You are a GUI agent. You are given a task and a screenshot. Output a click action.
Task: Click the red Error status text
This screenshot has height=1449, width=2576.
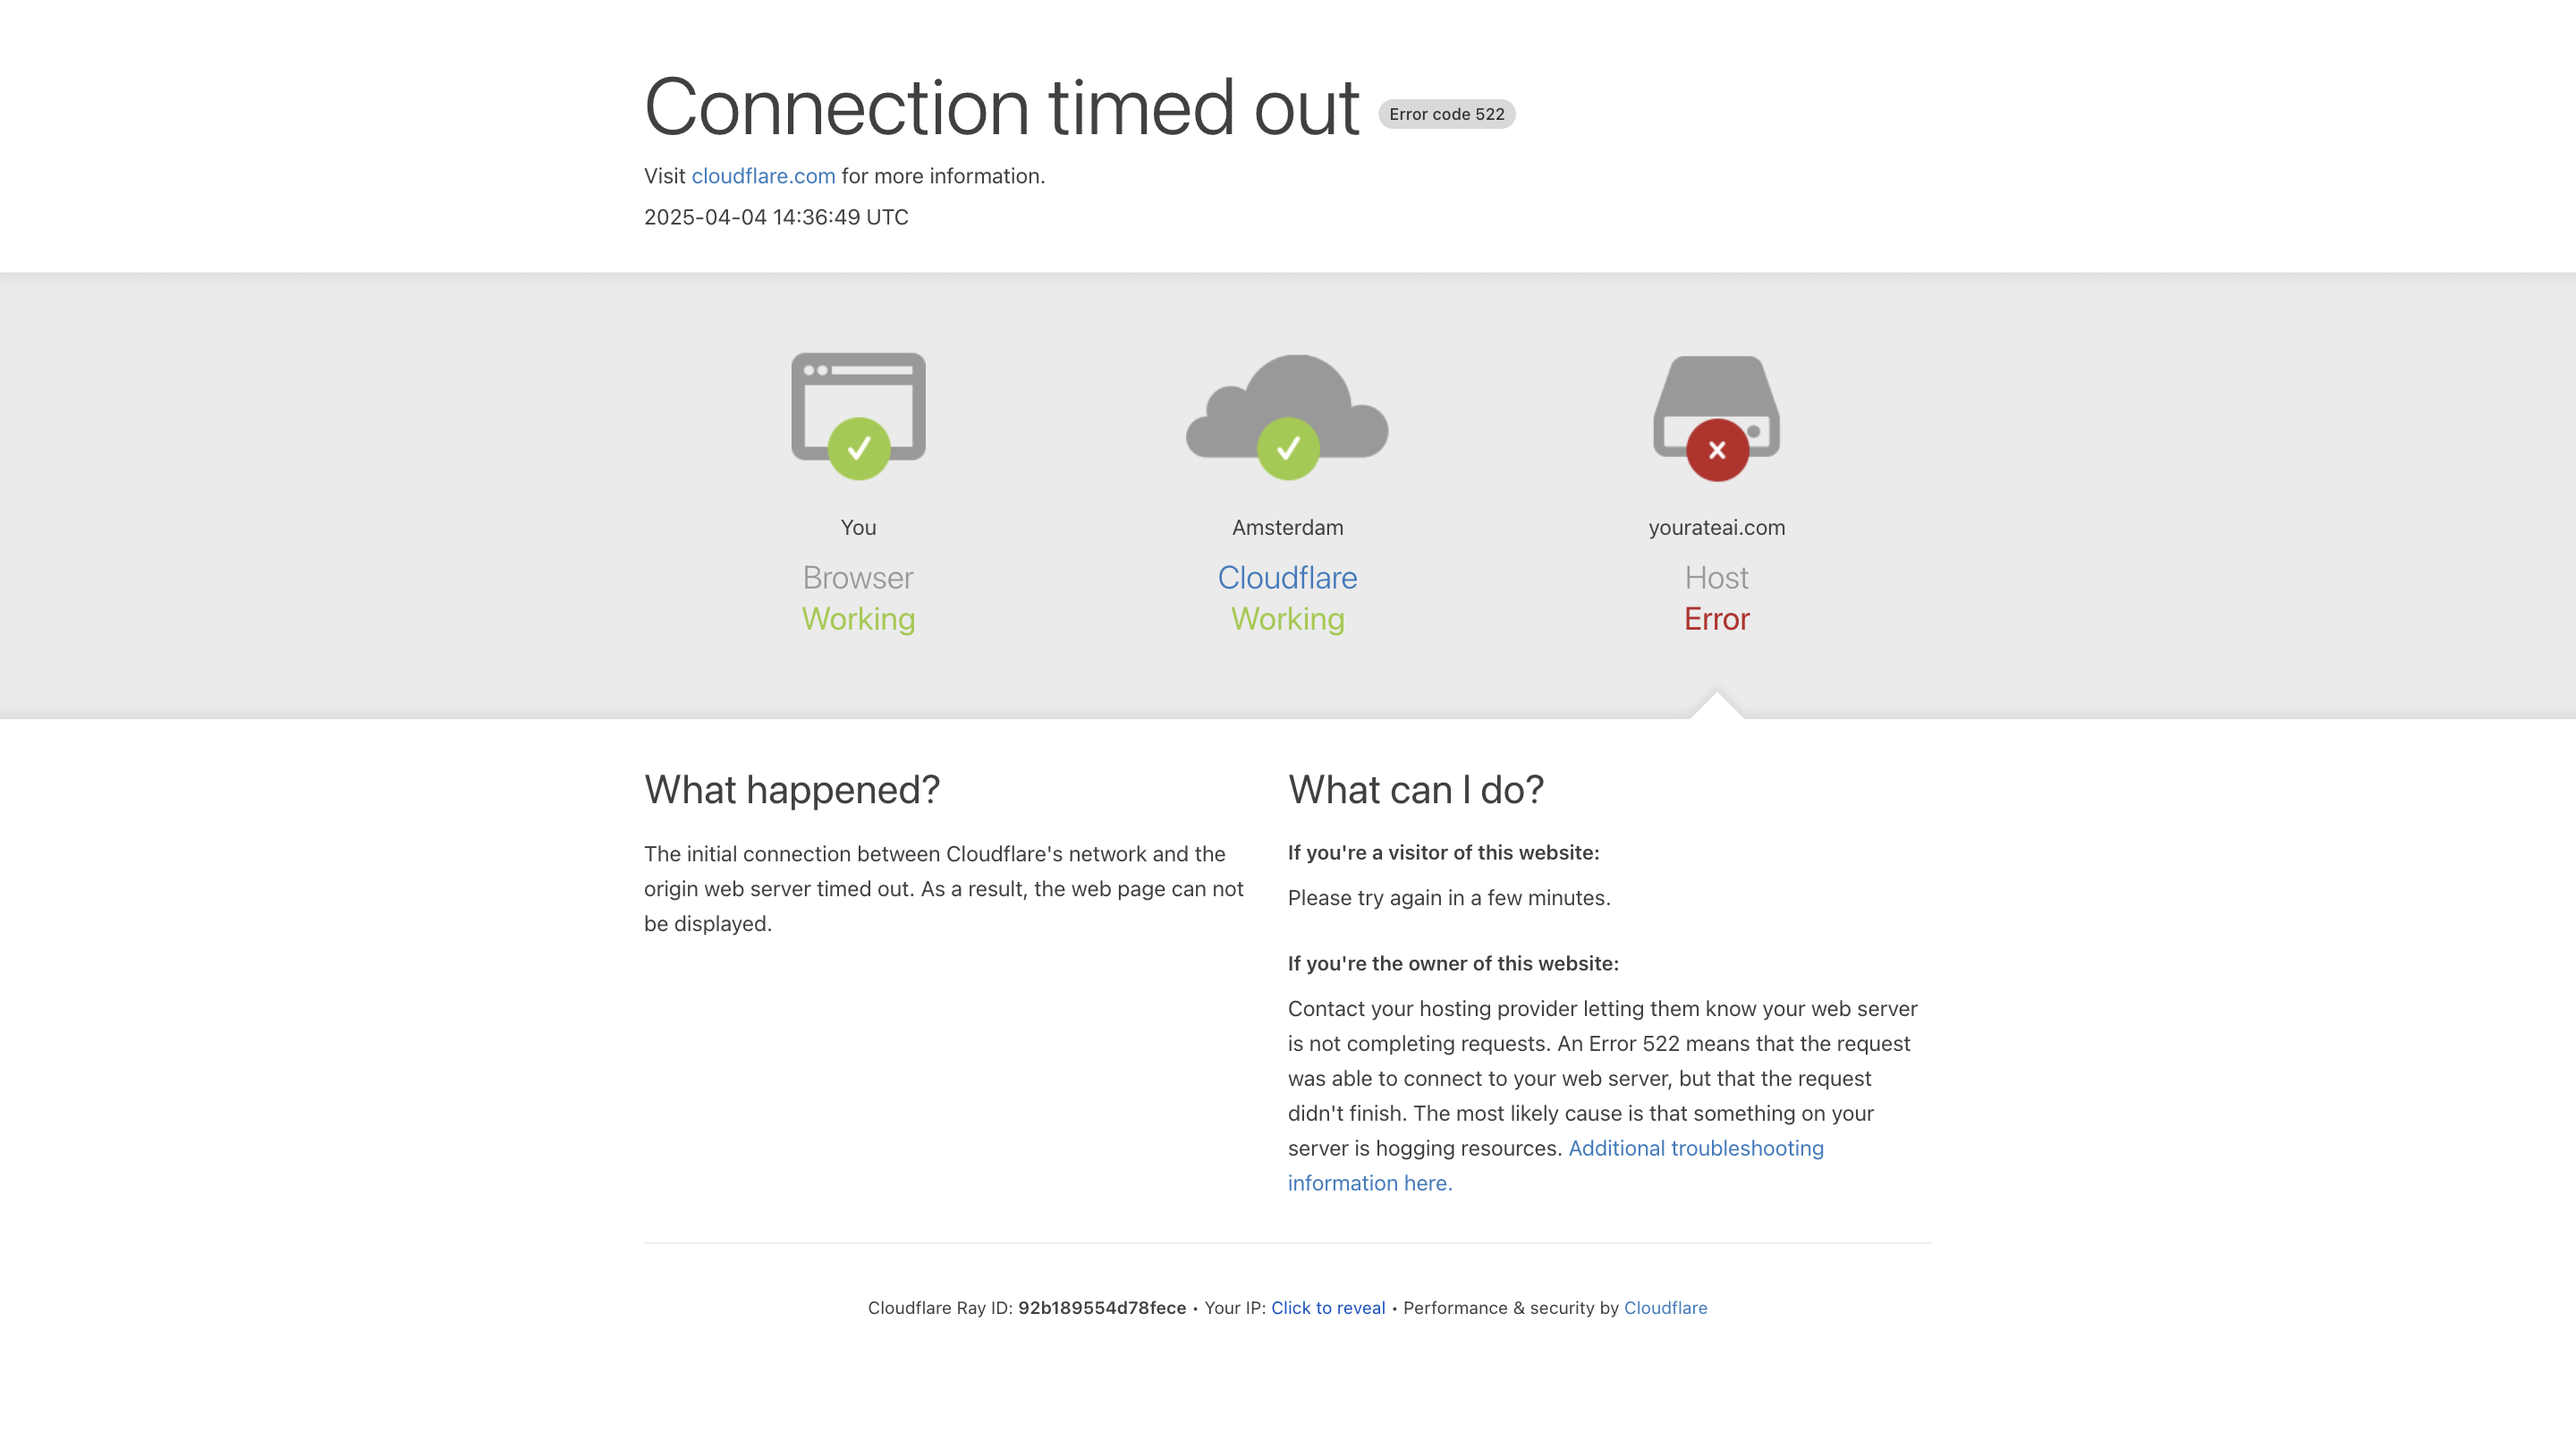1716,619
